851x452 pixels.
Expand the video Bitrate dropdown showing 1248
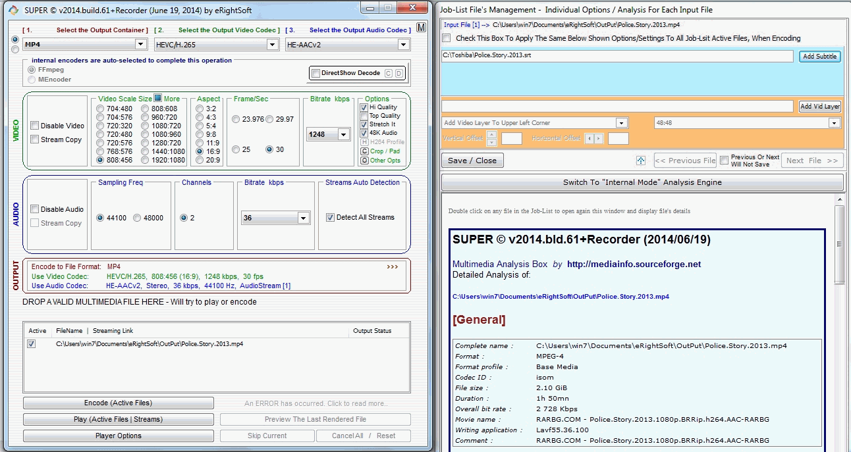[x=343, y=134]
